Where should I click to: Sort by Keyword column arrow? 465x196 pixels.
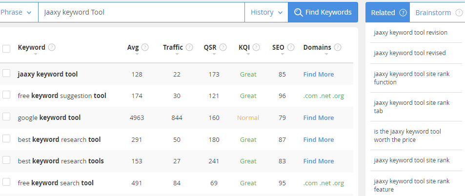pyautogui.click(x=36, y=54)
